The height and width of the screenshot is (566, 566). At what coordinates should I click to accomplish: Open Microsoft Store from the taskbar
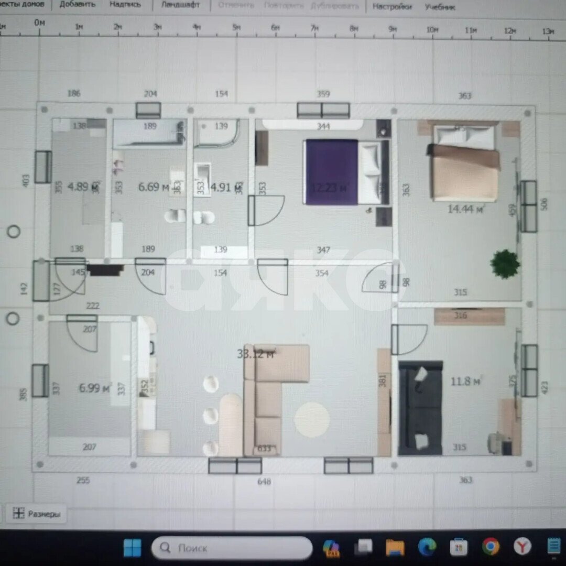pos(459,547)
